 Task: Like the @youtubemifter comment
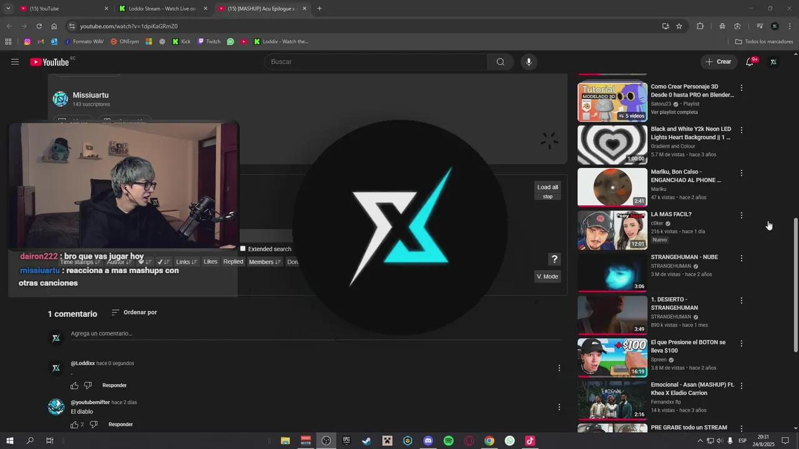pyautogui.click(x=74, y=425)
